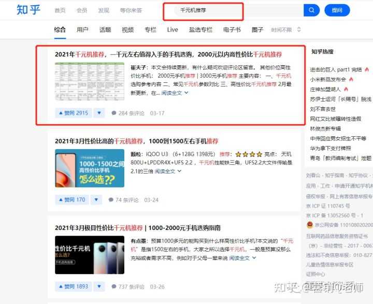373x304 pixels.
Task: Click the 03-26 date of third result
Action: [157, 286]
